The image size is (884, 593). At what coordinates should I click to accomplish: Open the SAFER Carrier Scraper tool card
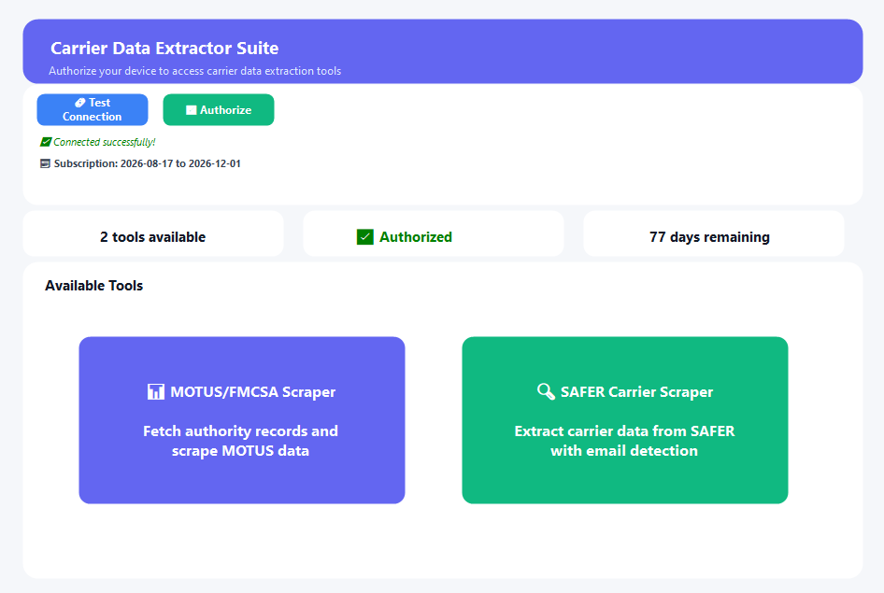(x=624, y=420)
